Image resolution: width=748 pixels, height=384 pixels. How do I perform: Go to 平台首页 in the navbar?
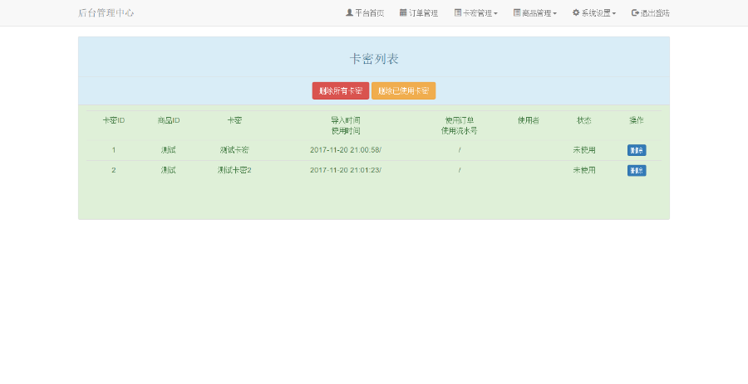[x=365, y=12]
